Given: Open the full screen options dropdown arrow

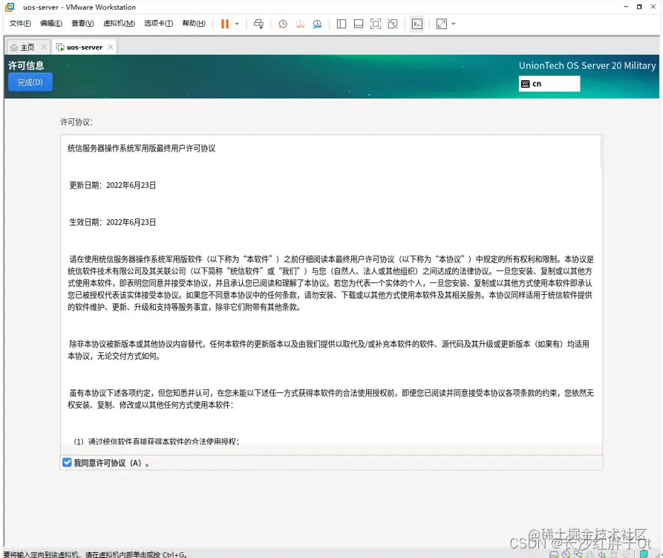Looking at the screenshot, I should pos(453,24).
